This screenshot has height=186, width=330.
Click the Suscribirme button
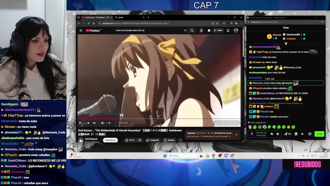(x=110, y=140)
